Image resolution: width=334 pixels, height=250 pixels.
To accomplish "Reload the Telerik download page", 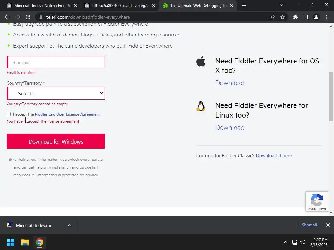I will 28,17.
